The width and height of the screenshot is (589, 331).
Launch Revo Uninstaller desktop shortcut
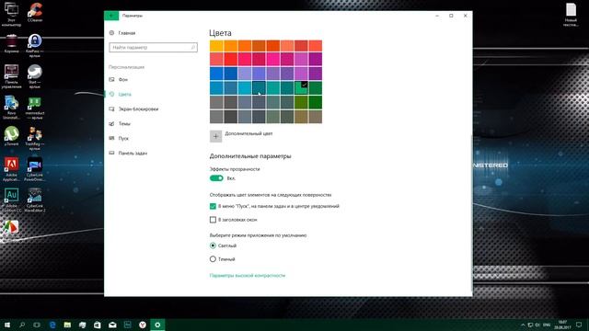(11, 108)
